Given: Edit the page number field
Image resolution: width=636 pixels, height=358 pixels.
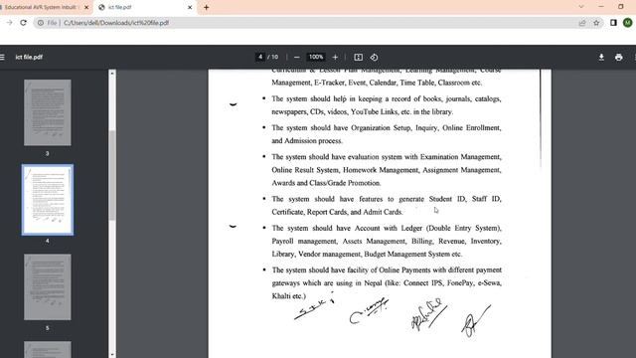Looking at the screenshot, I should pos(260,57).
